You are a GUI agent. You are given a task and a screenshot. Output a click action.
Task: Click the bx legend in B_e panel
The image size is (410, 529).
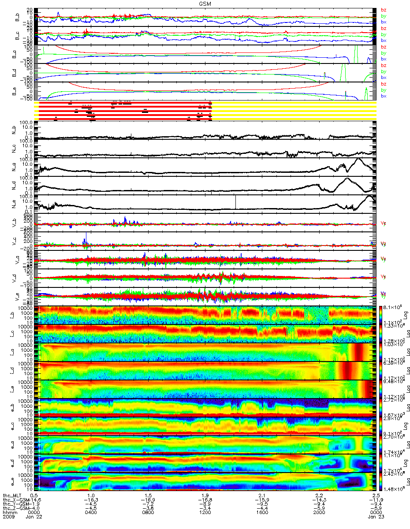click(384, 96)
